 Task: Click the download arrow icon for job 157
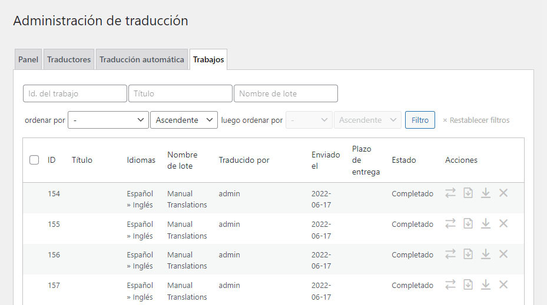tap(486, 285)
